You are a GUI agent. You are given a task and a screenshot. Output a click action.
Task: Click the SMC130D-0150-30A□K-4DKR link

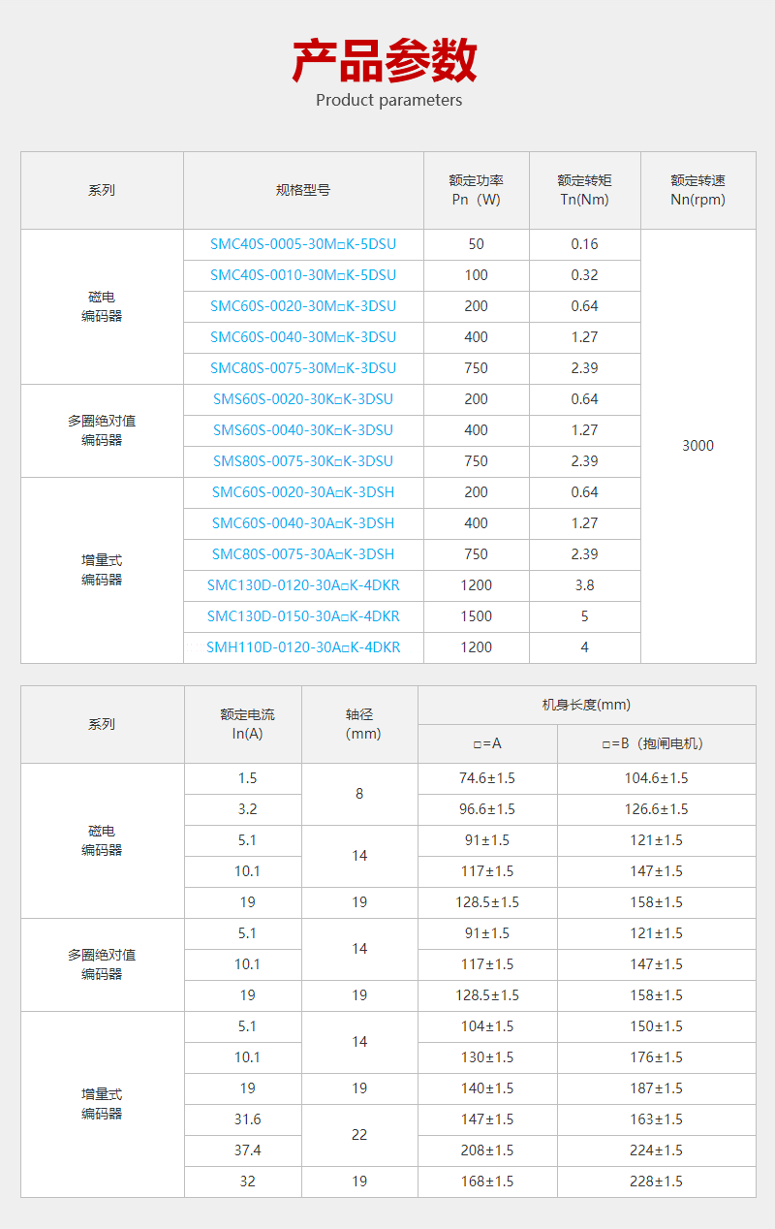coord(303,616)
